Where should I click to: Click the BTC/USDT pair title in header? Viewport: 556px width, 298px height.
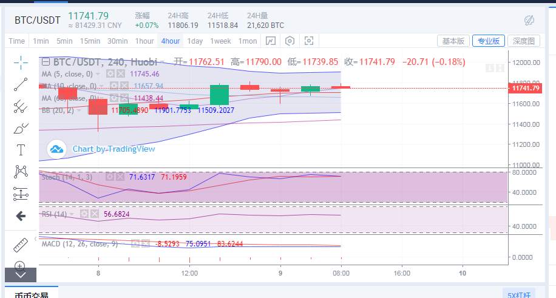[x=37, y=20]
